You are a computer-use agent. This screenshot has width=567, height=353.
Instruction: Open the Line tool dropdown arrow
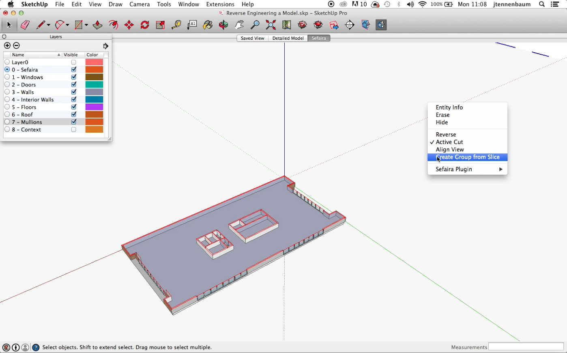49,25
